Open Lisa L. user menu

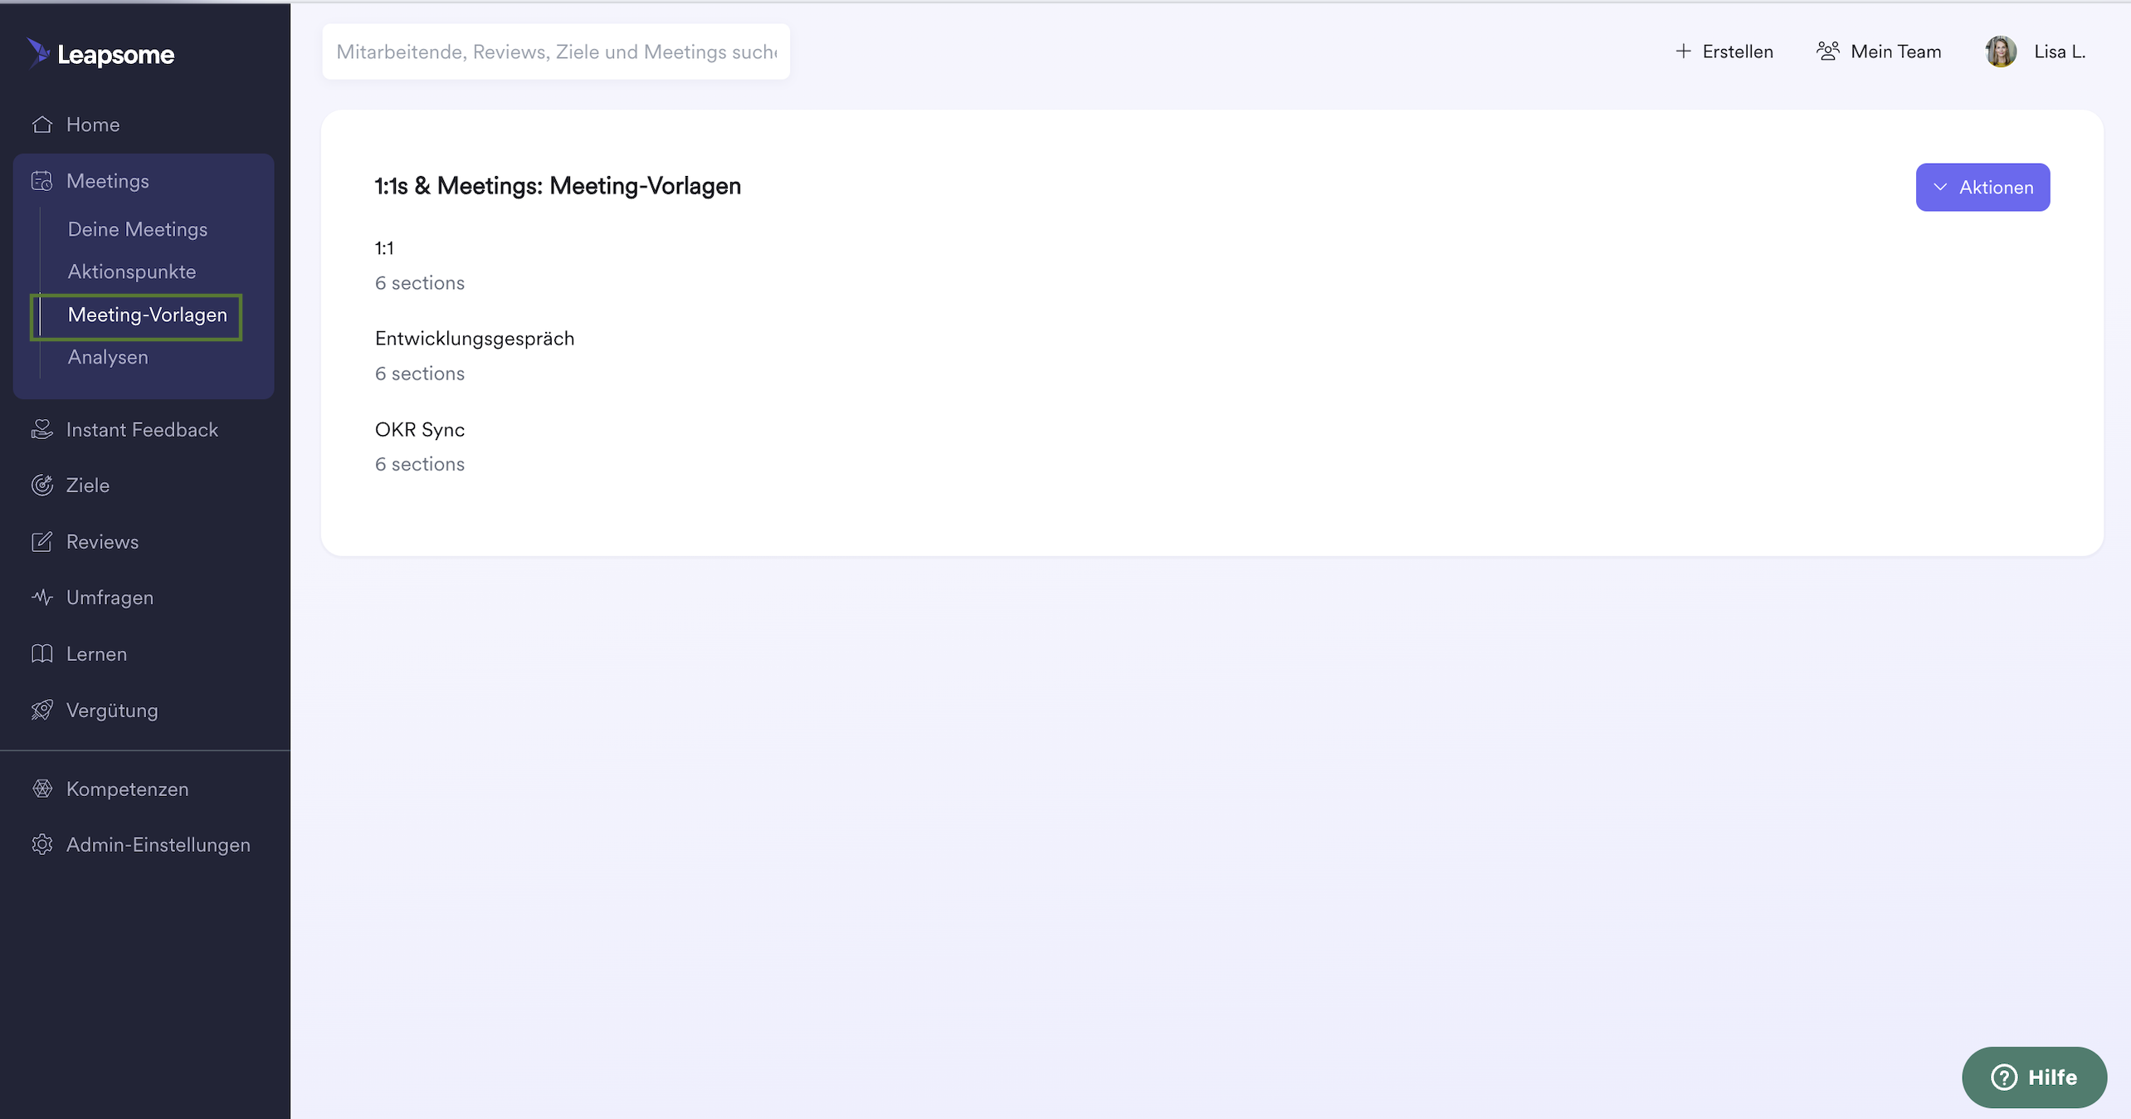coord(2036,51)
